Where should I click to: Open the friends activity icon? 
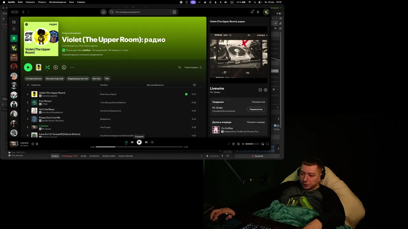[258, 12]
